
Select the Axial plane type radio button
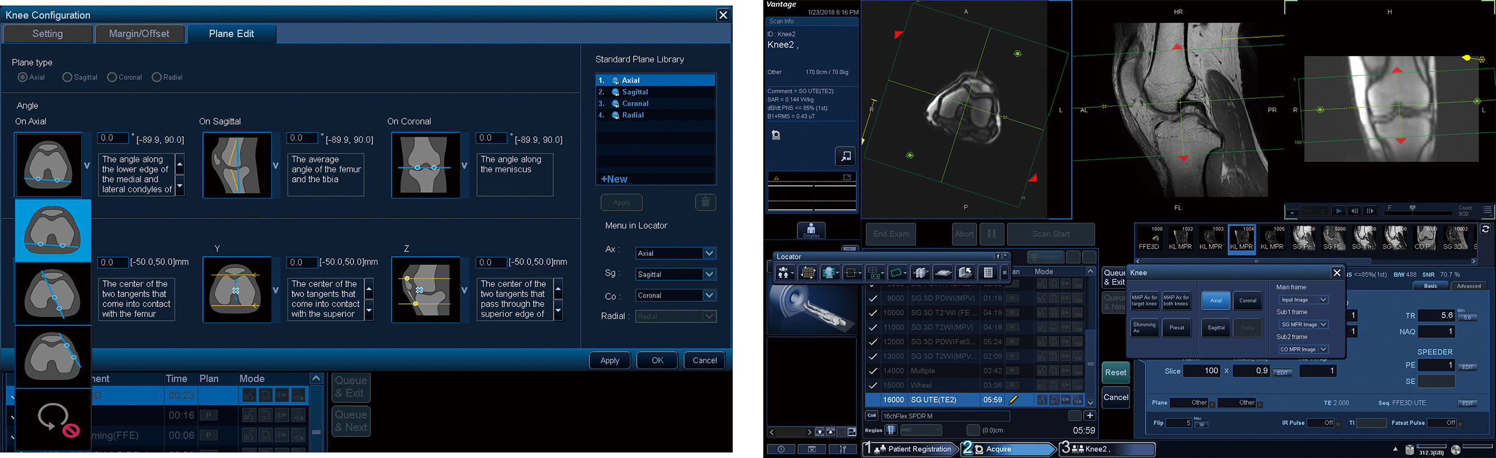pyautogui.click(x=23, y=78)
